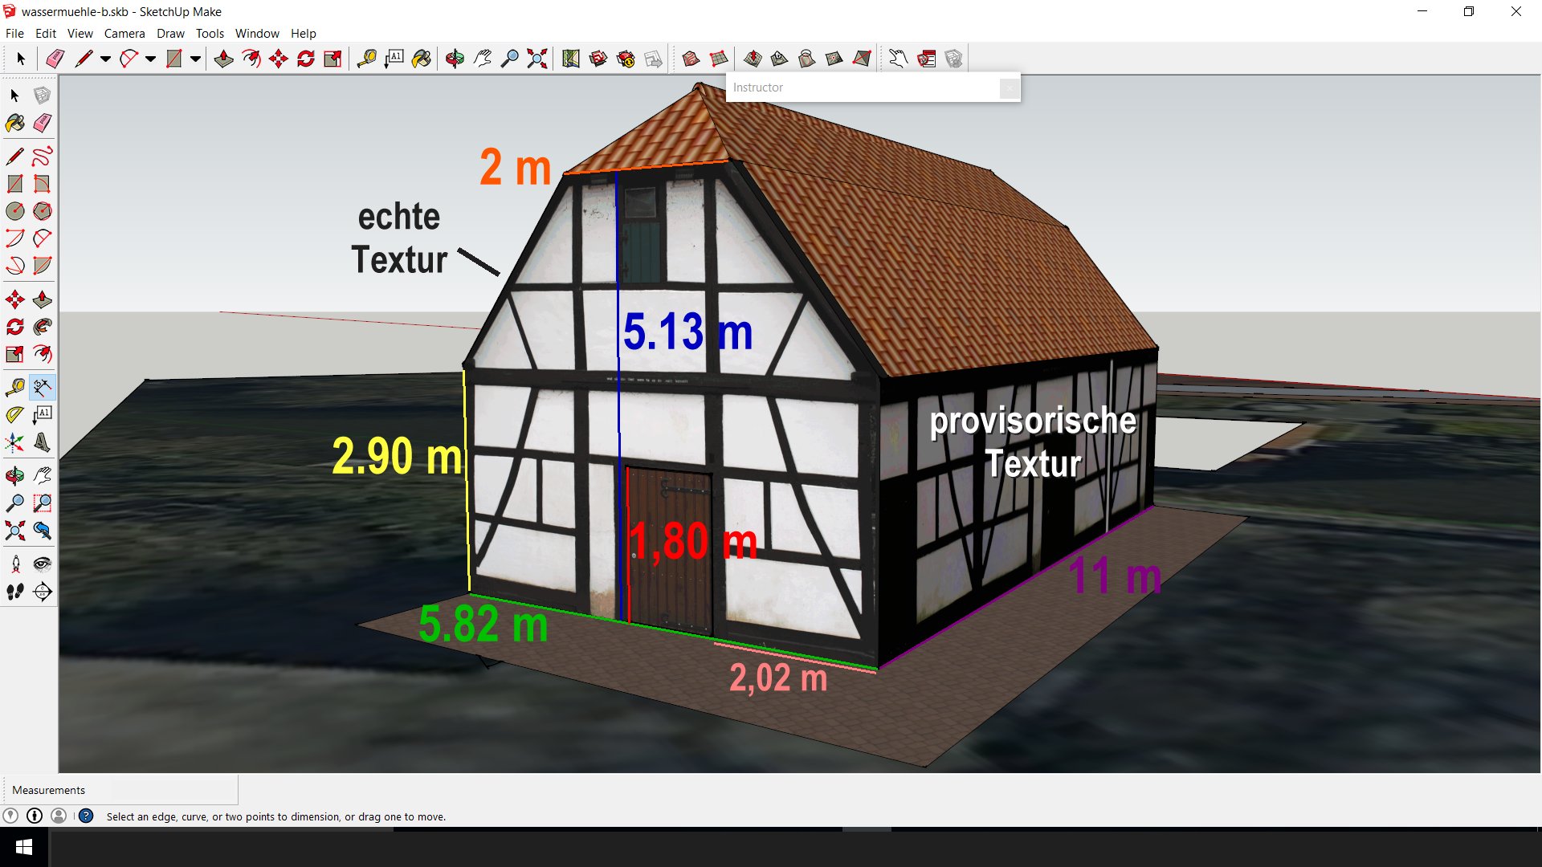
Task: Click Zoom Extents in top toolbar
Action: [x=536, y=59]
